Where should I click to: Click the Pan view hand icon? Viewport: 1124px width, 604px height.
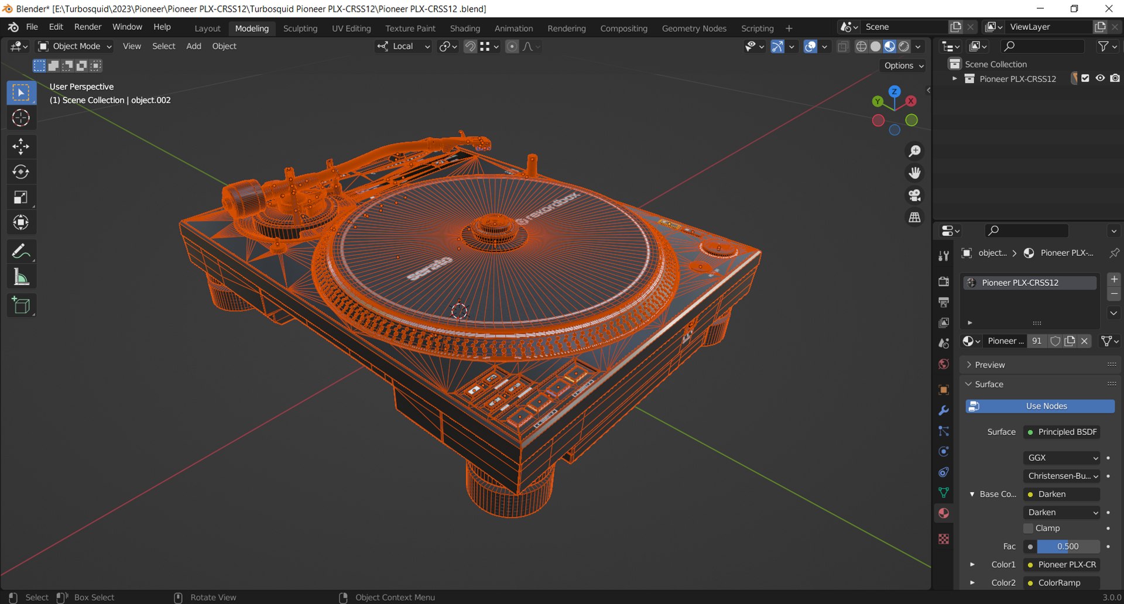[x=914, y=173]
